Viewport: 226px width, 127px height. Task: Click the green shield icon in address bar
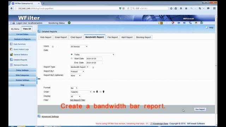120,8
